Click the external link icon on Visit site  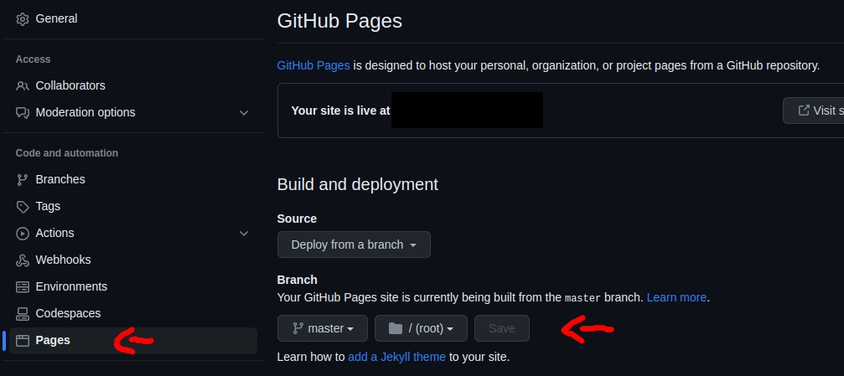click(804, 111)
